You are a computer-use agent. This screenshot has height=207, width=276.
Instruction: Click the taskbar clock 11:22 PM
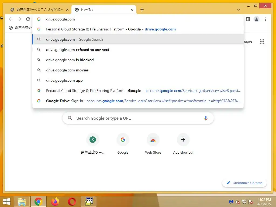pyautogui.click(x=264, y=202)
